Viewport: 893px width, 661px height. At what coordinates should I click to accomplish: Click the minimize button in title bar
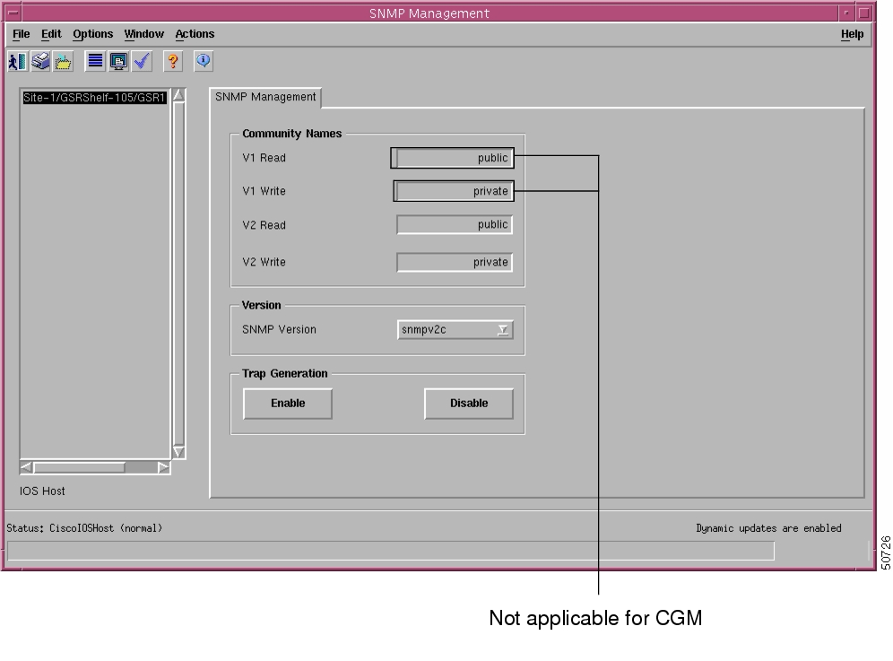point(846,13)
